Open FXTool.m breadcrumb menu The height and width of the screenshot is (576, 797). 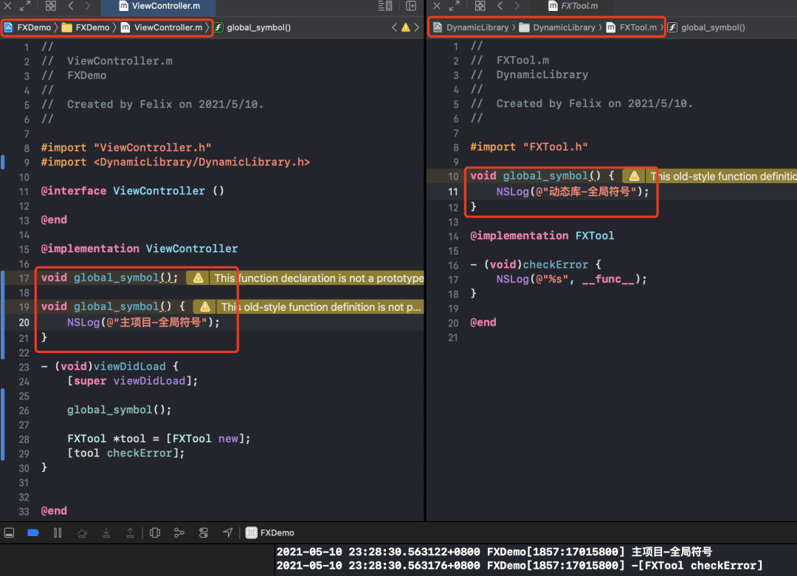[632, 27]
